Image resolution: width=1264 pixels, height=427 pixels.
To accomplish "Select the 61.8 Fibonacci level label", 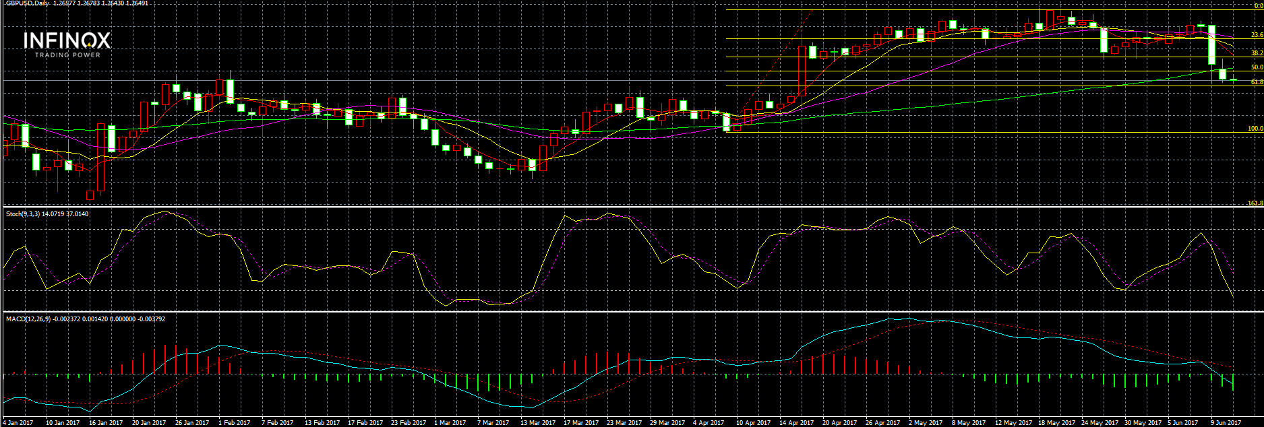I will [x=1257, y=82].
